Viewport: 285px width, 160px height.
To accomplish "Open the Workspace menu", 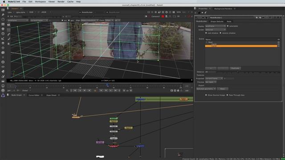I will click(x=40, y=2).
